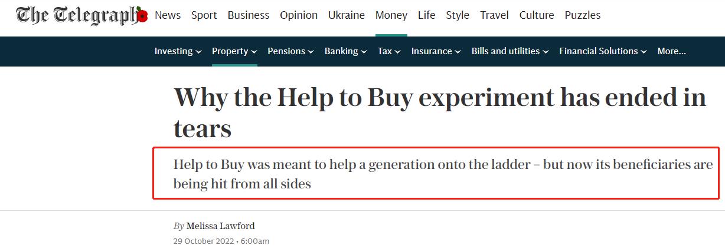725x252 pixels.
Task: Open author Melissa Lawford's page
Action: [221, 226]
